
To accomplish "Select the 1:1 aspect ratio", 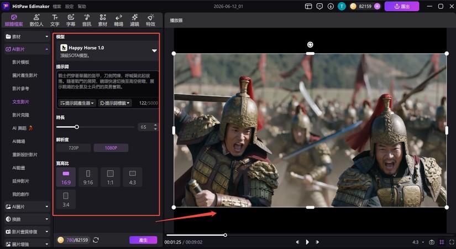I will [x=110, y=177].
